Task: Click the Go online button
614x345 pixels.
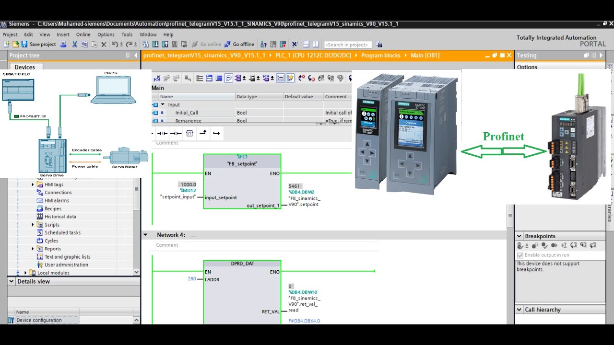Action: point(206,44)
